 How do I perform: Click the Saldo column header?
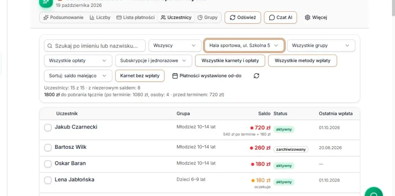click(x=264, y=113)
